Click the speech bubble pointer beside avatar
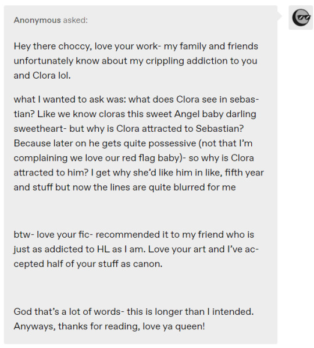The image size is (314, 348). point(280,16)
